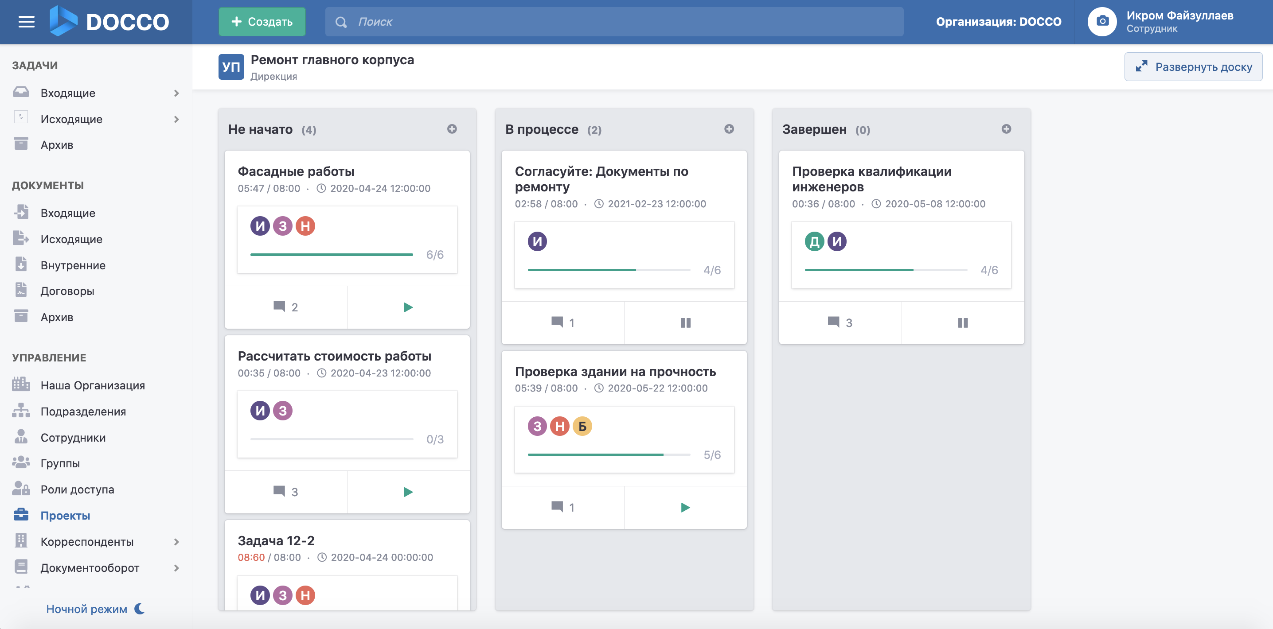Click the Подразделения icon
The height and width of the screenshot is (629, 1273).
21,410
